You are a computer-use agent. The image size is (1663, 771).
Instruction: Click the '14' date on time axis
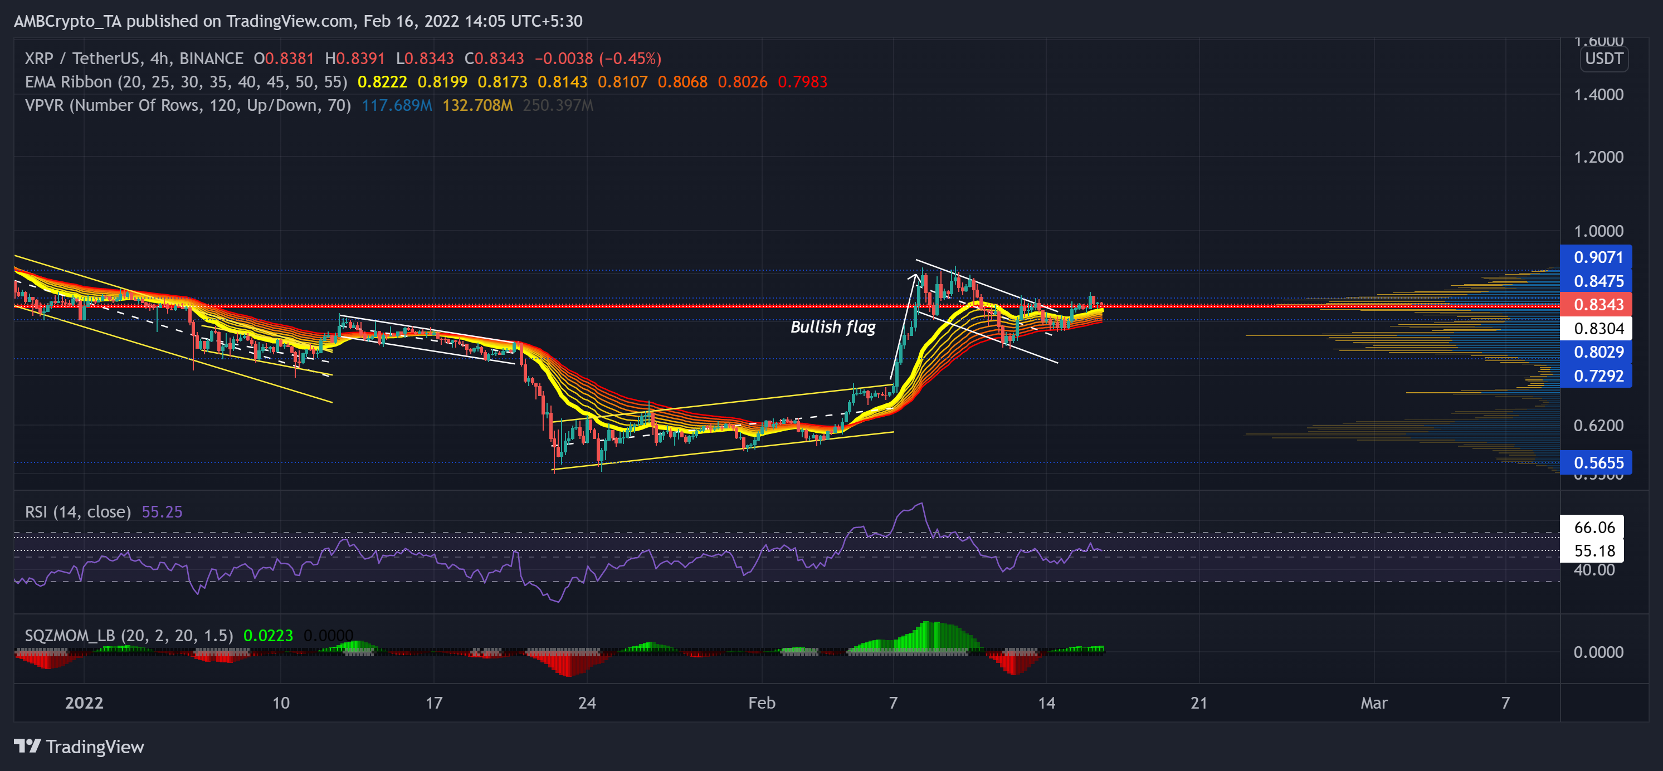(x=1046, y=703)
